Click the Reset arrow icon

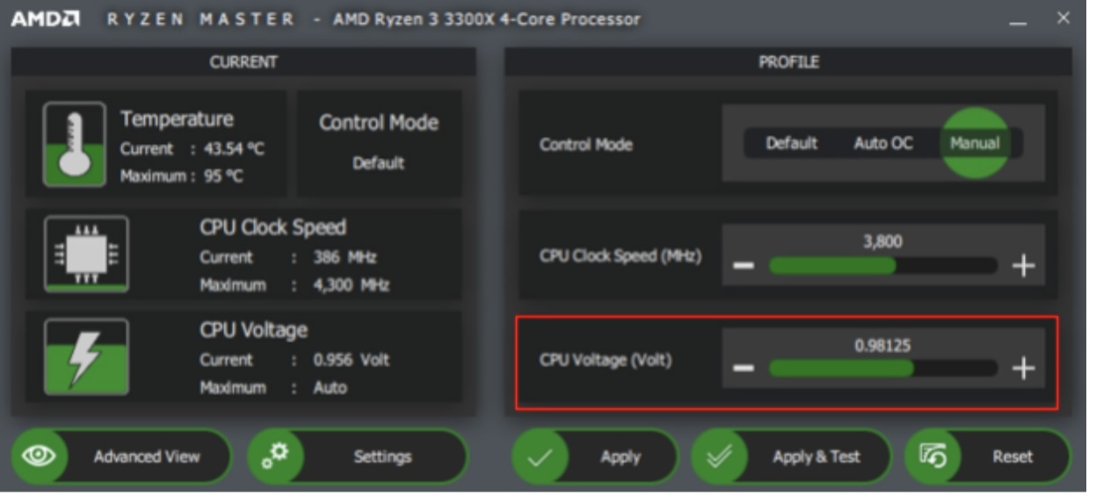(x=932, y=456)
